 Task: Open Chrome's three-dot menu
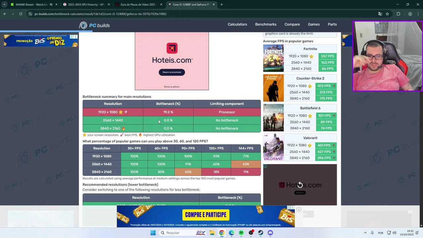point(419,14)
